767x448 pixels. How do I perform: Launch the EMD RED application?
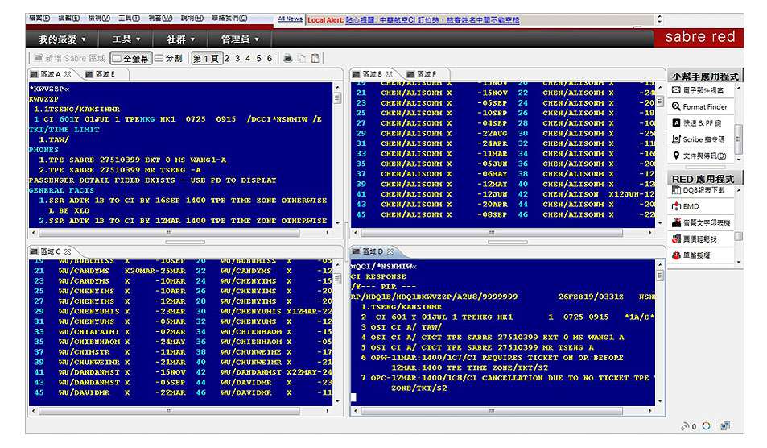click(699, 206)
